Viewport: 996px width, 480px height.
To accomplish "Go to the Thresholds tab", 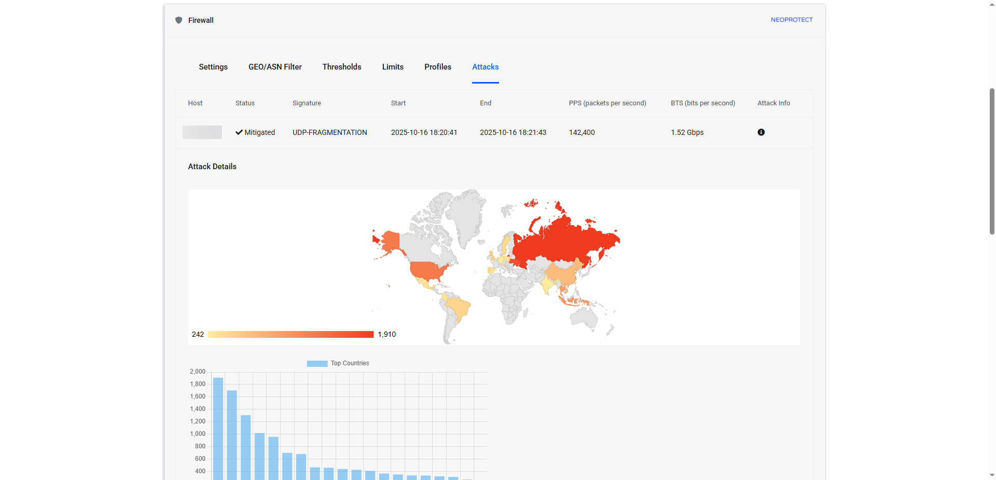I will (x=342, y=67).
